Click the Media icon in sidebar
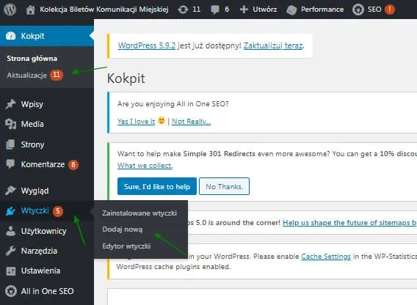This screenshot has height=305, width=417. coord(10,124)
